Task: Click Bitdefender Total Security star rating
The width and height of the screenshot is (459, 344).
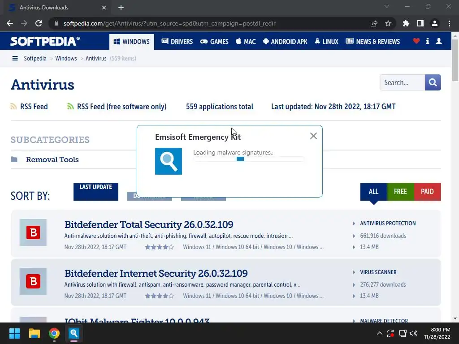Action: [159, 247]
